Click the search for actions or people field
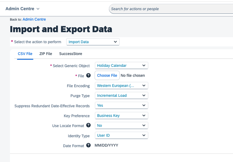 pos(170,9)
